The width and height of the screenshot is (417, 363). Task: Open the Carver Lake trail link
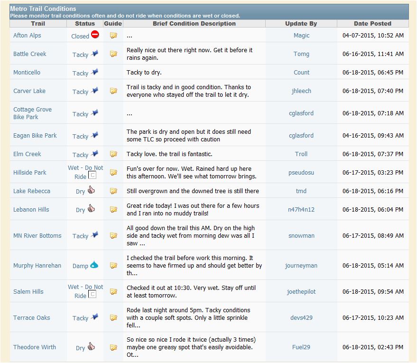coord(29,91)
